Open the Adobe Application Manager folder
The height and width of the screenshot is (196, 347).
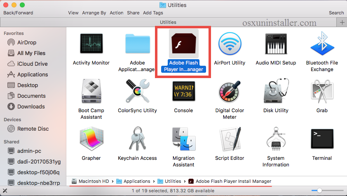pyautogui.click(x=137, y=44)
